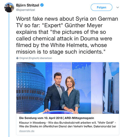Open the @bjoernstritzel handle link

(26, 10)
